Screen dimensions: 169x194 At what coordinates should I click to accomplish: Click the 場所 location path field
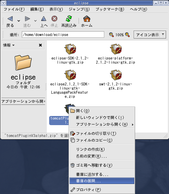[x=63, y=34]
